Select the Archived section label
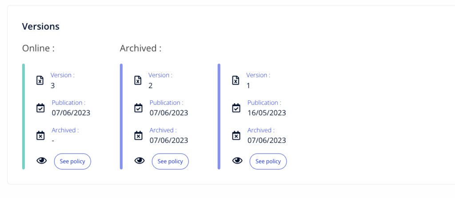This screenshot has height=198, width=455. pos(141,48)
